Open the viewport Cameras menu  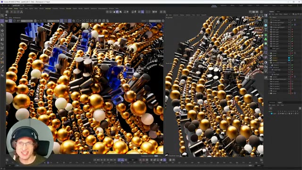(x=176, y=15)
